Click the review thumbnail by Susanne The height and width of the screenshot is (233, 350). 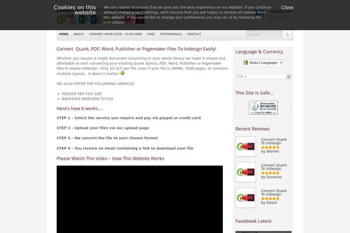[246, 172]
